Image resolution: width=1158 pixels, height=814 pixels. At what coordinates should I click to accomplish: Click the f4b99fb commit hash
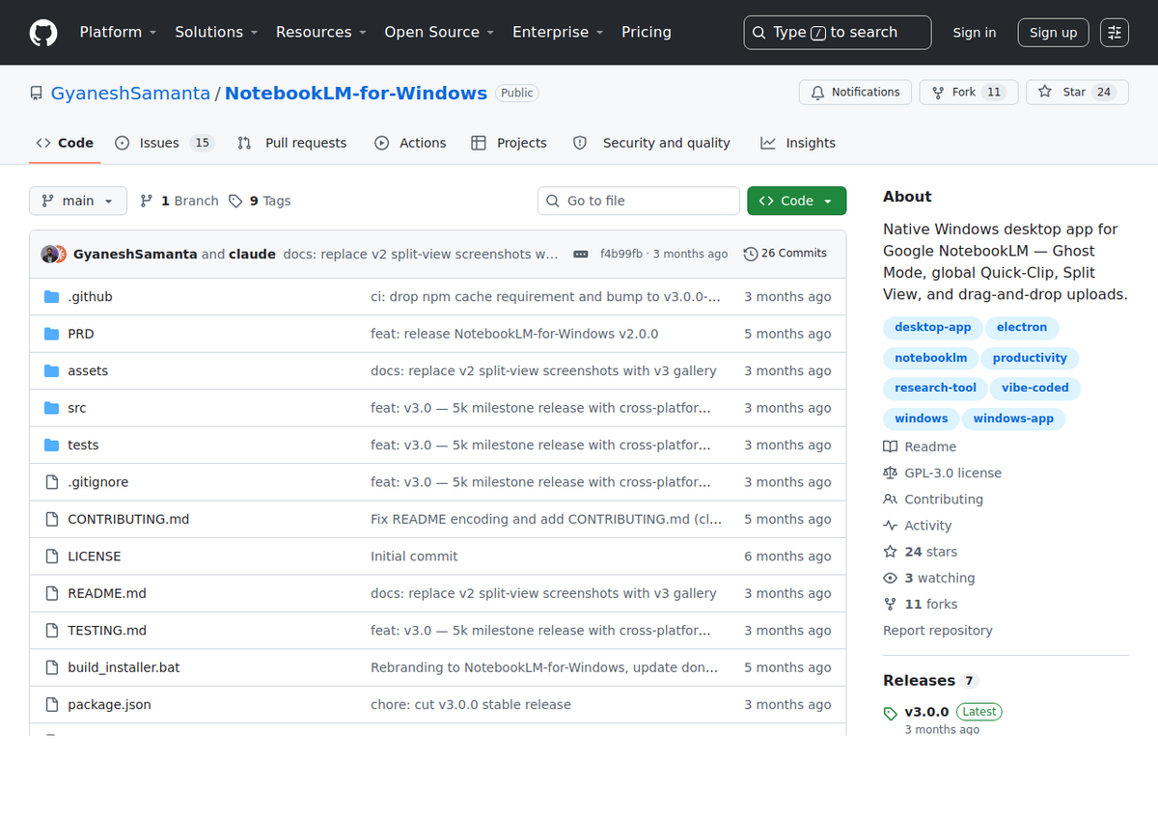tap(621, 255)
